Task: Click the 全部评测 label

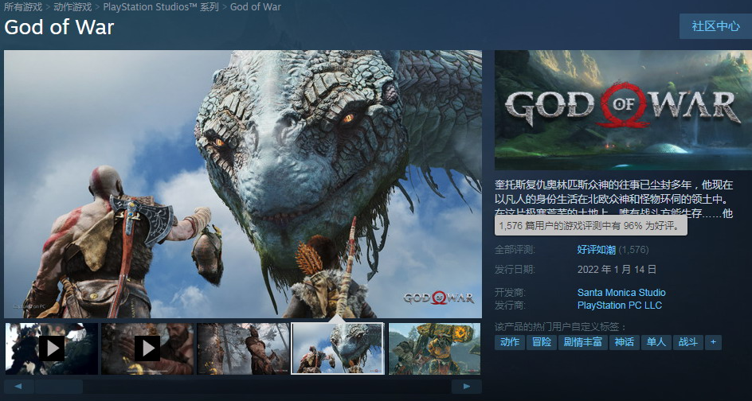Action: (x=515, y=250)
